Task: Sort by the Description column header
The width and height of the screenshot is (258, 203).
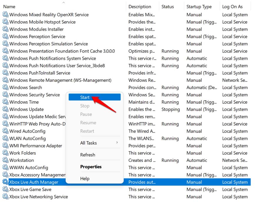Action: point(140,6)
